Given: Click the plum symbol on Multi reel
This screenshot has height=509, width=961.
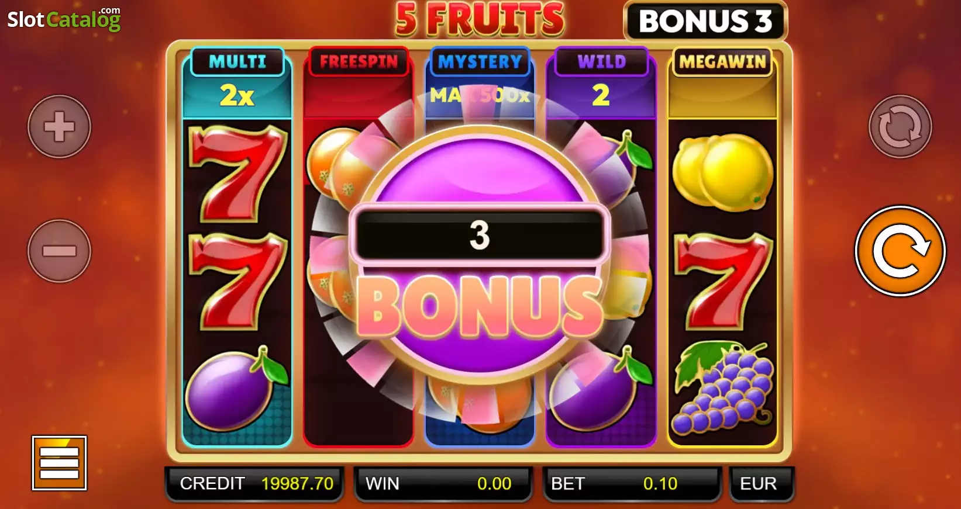Looking at the screenshot, I should [x=237, y=388].
